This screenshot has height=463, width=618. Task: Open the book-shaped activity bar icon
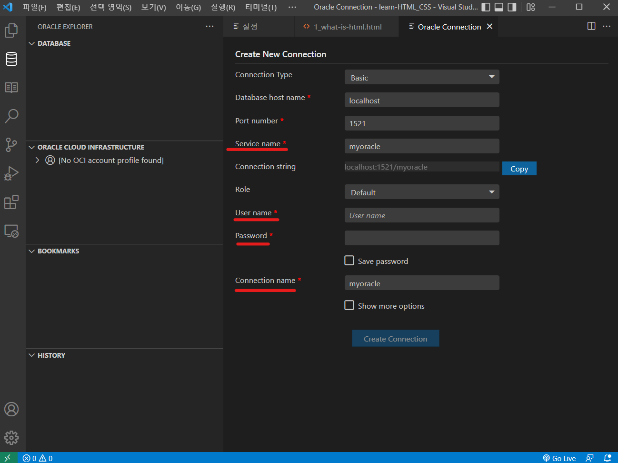pyautogui.click(x=11, y=87)
